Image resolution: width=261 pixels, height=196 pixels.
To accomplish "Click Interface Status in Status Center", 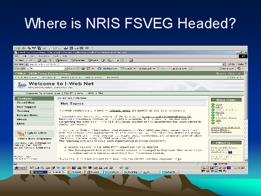I will (226, 118).
